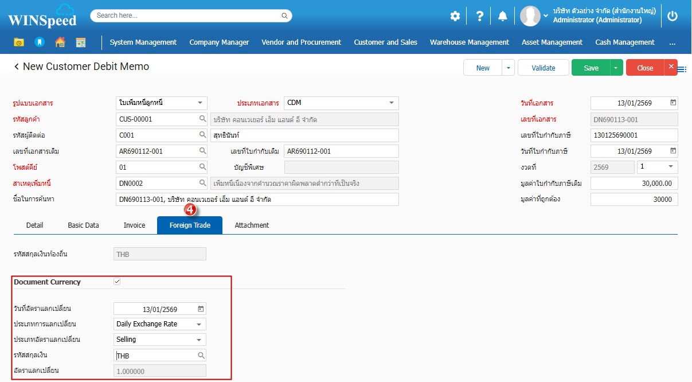Switch to the Invoice tab
Screen dimensions: 692x382
[x=134, y=225]
